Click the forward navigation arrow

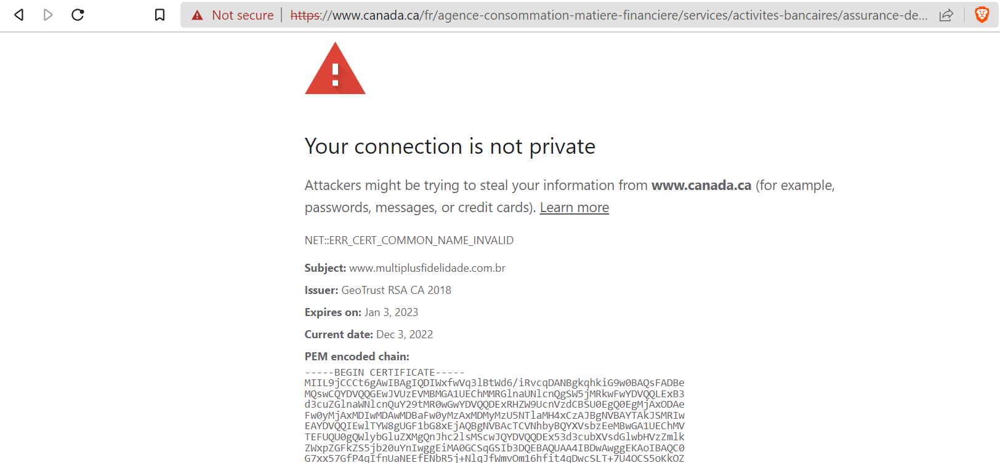coord(48,15)
